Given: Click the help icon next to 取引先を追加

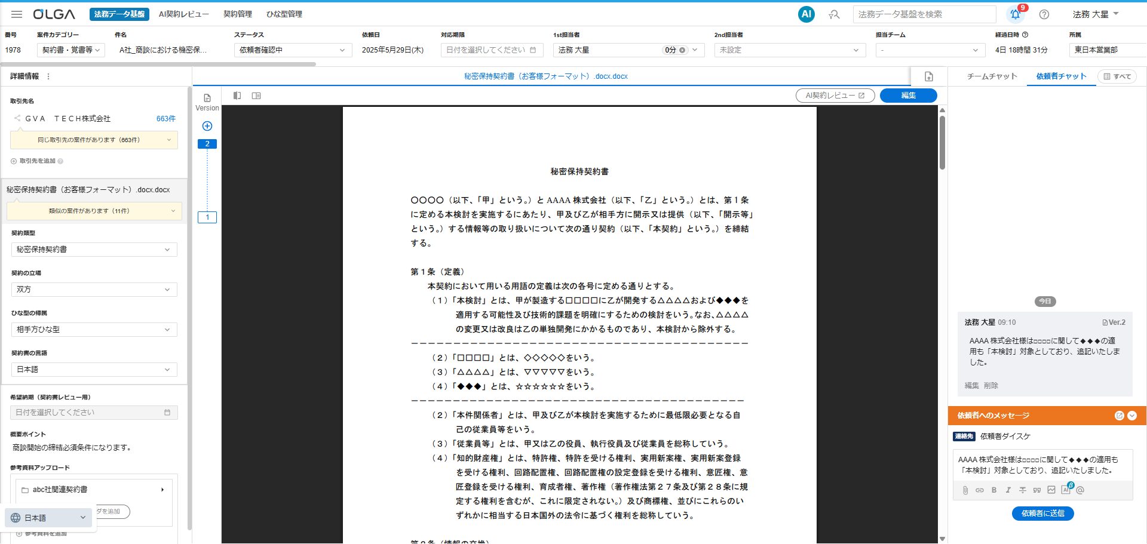Looking at the screenshot, I should pyautogui.click(x=60, y=161).
